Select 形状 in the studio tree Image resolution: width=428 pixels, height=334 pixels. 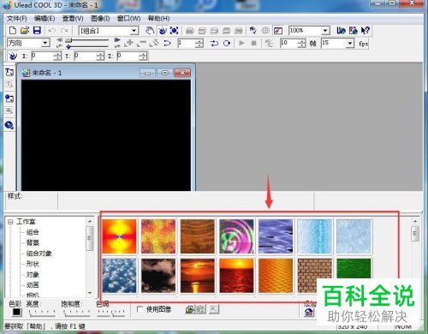[x=33, y=264]
